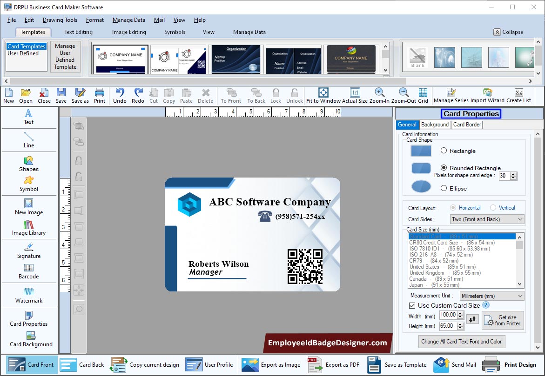Screen dimensions: 545x376
Task: Select the Rectangle card shape
Action: click(x=444, y=151)
